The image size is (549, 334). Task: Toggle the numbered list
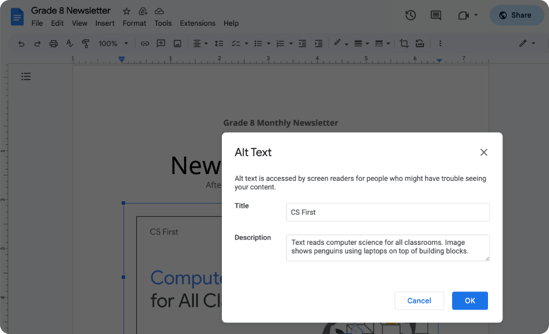tap(280, 44)
